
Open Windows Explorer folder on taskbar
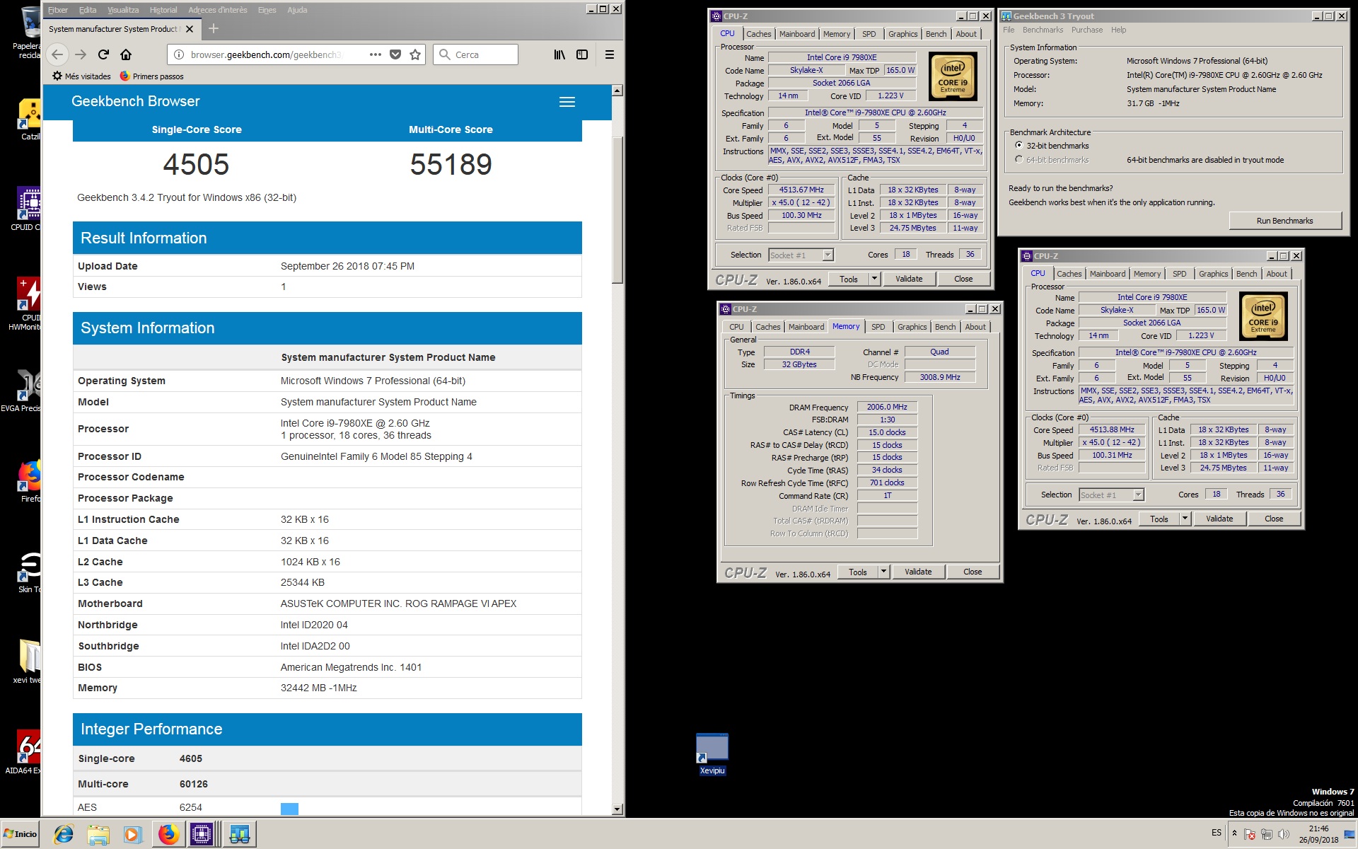tap(98, 834)
